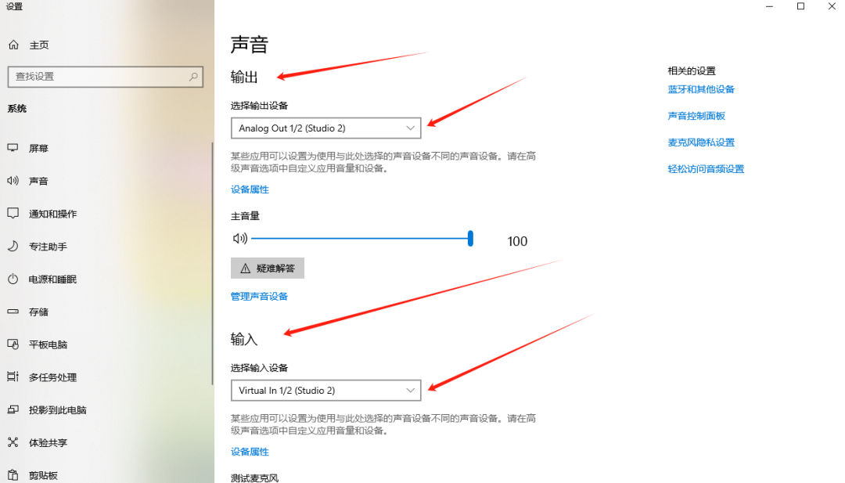Open the output device dropdown Analog Out 1/2
Viewport: 845px width, 483px height.
click(x=325, y=128)
